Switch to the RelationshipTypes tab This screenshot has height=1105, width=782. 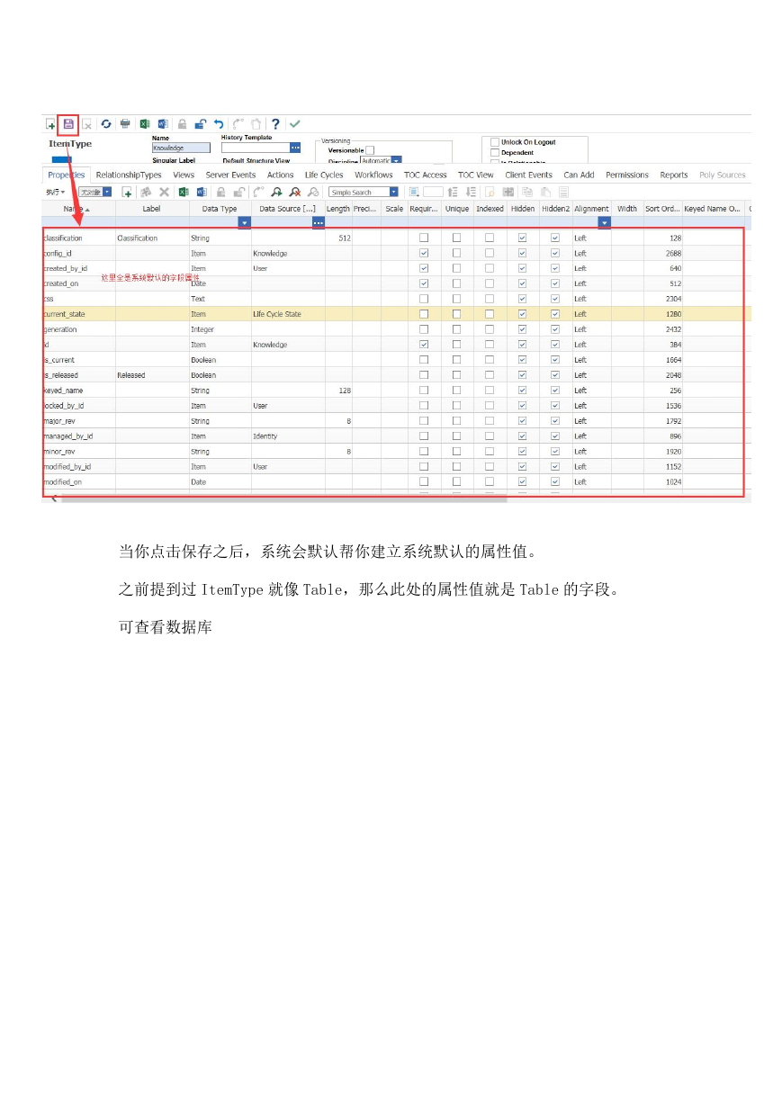click(129, 175)
